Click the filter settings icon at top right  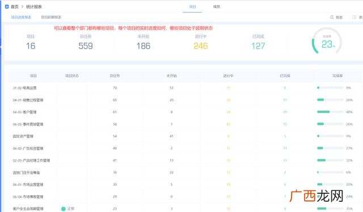[332, 17]
